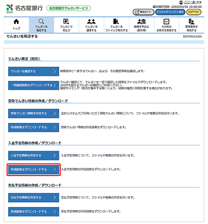The height and width of the screenshot is (224, 208).
Task: Download 受取でんさい情報 creation results
Action: tap(34, 127)
